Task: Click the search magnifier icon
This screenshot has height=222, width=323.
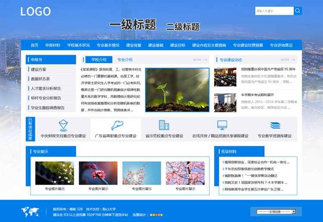Action: click(x=298, y=11)
